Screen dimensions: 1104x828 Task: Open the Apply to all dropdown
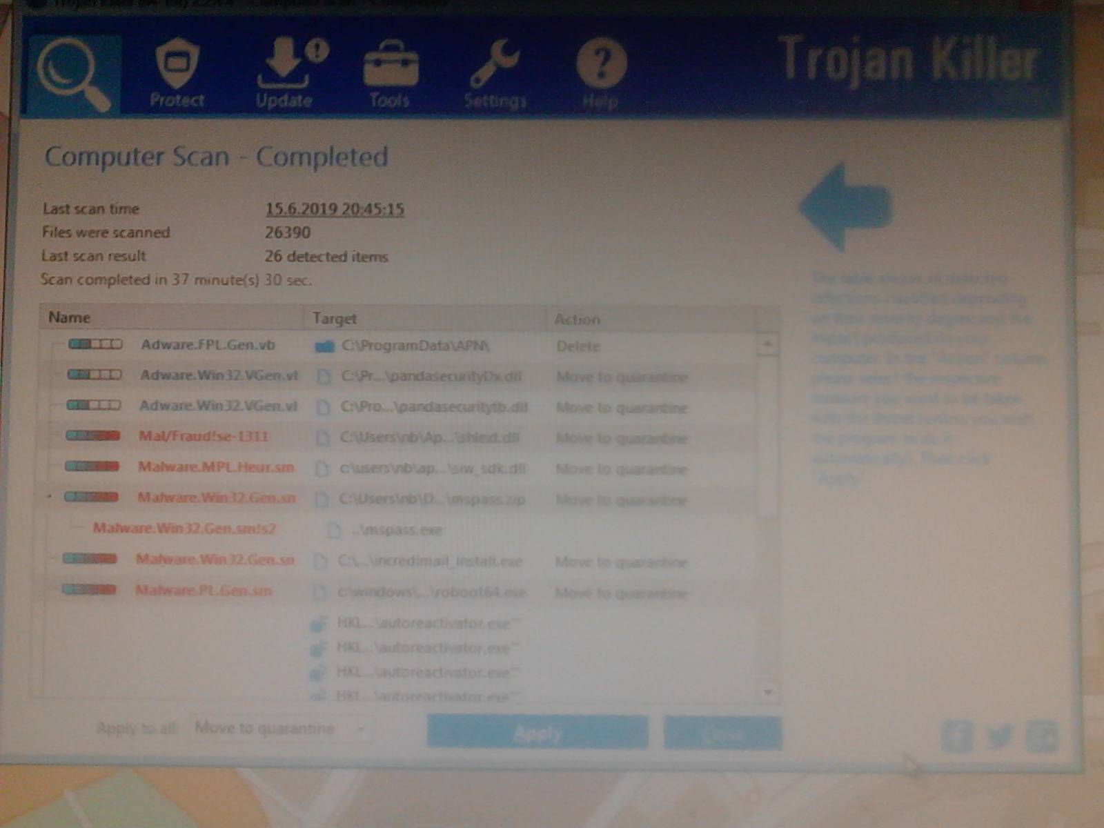[280, 729]
